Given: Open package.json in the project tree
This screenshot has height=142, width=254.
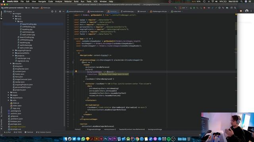Looking at the screenshot, I should [x=15, y=124].
